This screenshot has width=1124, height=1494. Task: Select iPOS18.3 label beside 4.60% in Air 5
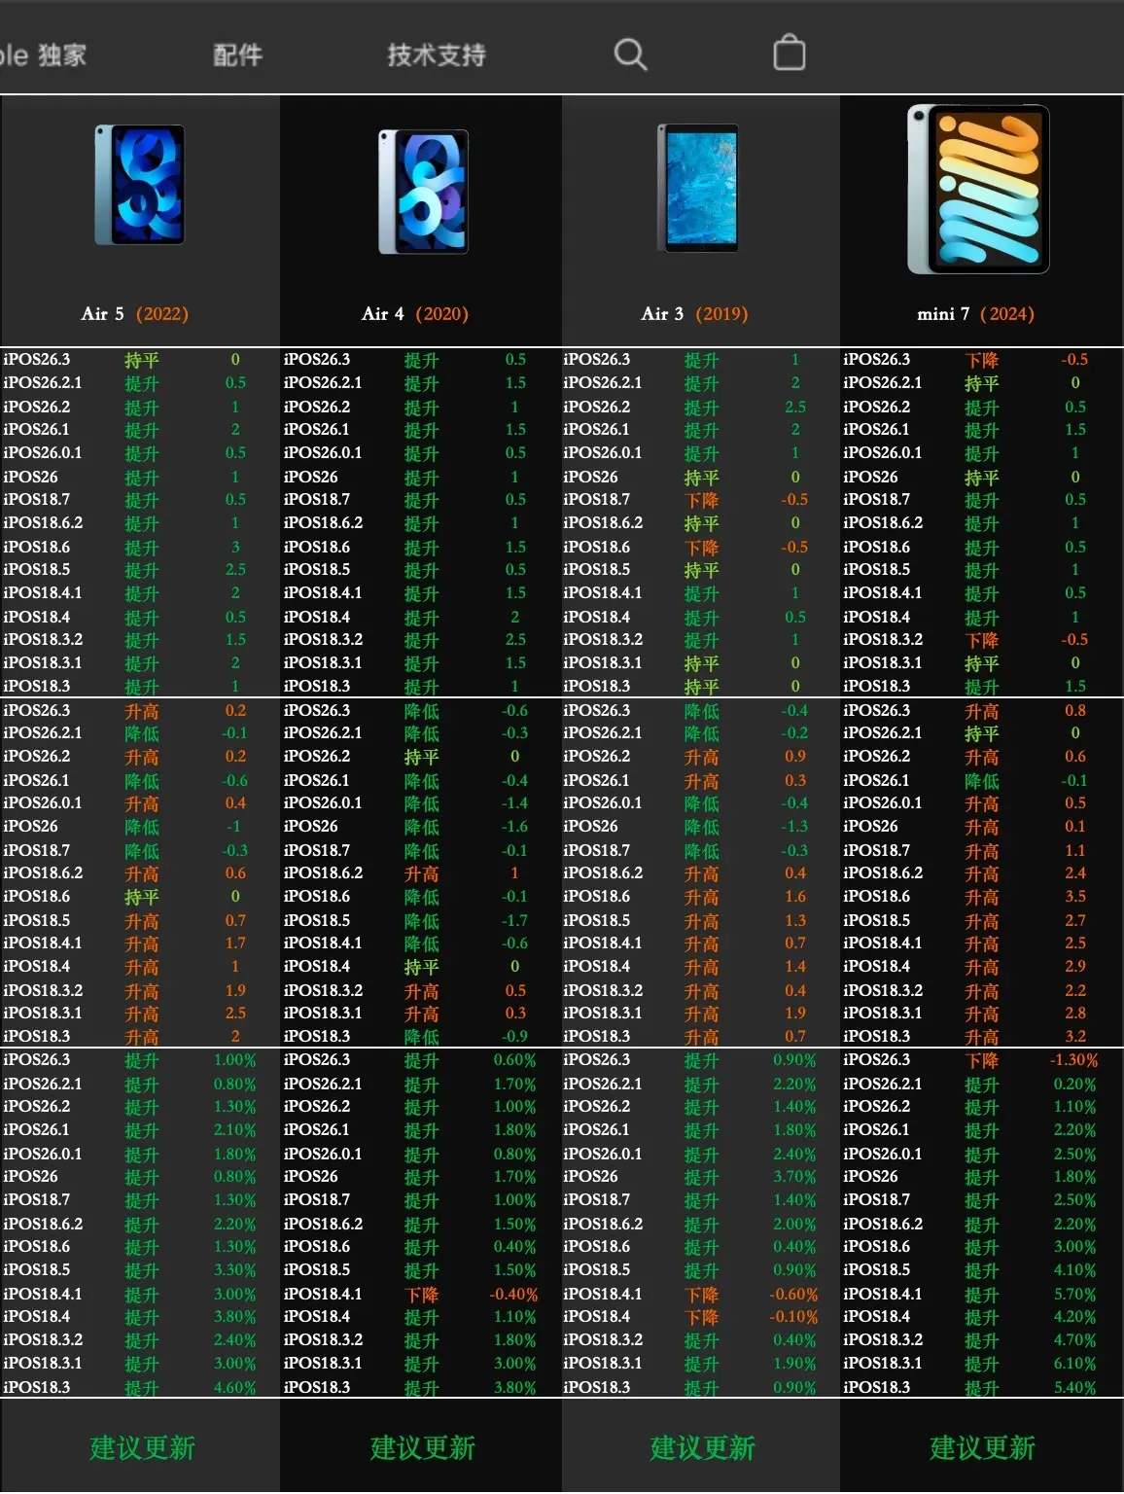pyautogui.click(x=37, y=1387)
